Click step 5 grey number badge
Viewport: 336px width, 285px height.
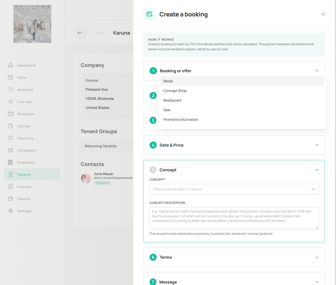(x=153, y=170)
